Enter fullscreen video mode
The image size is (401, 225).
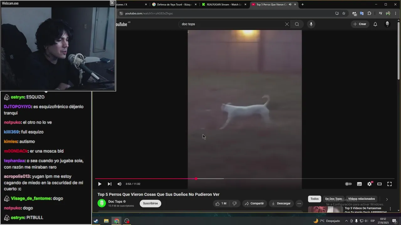(389, 184)
